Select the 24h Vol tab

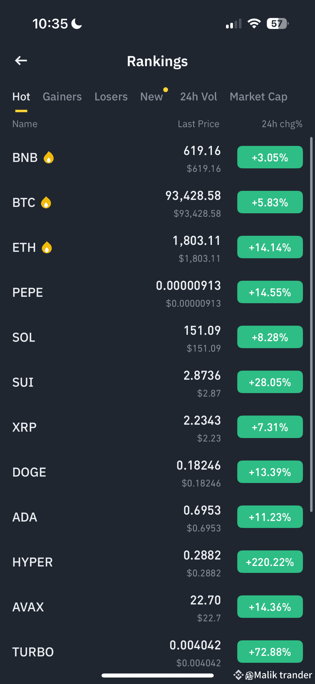click(199, 97)
